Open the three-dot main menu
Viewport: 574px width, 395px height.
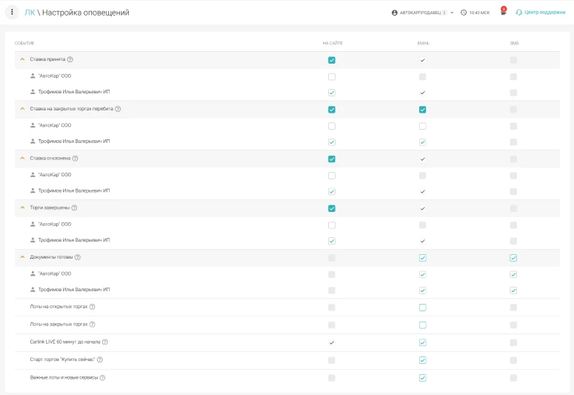point(12,12)
